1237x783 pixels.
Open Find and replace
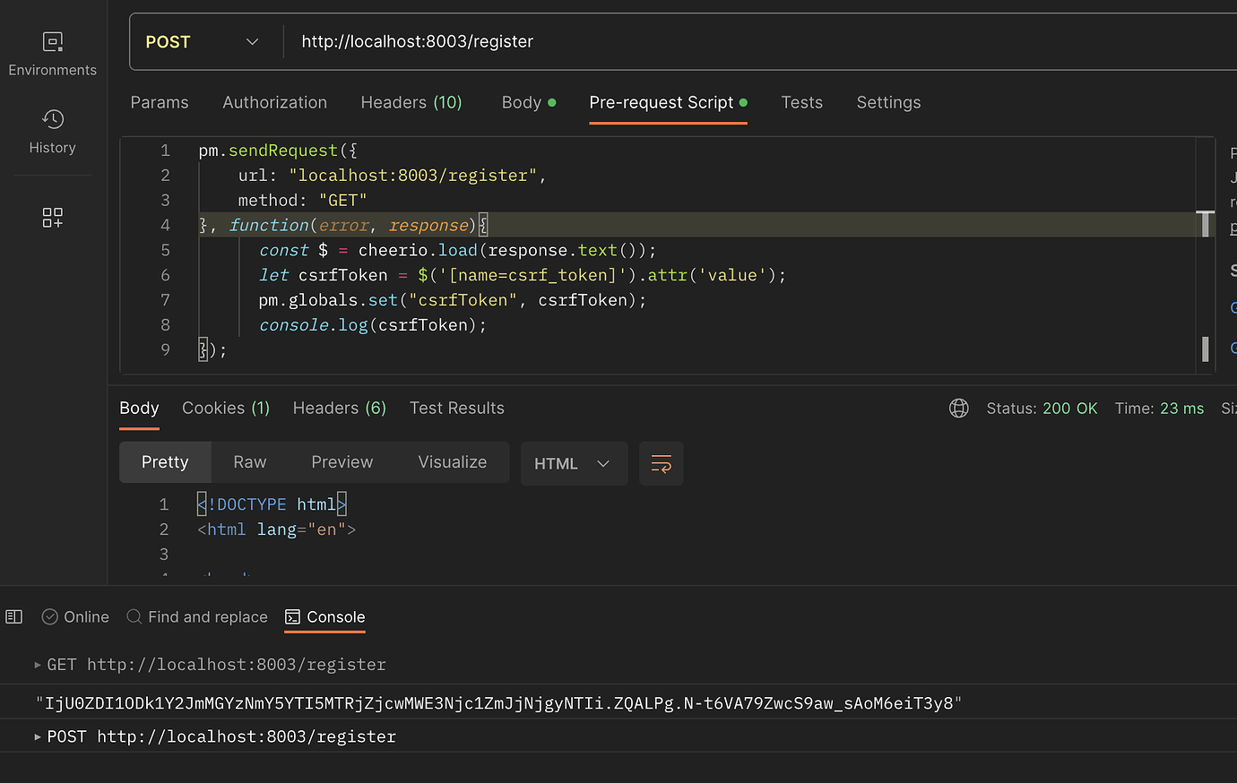coord(196,616)
